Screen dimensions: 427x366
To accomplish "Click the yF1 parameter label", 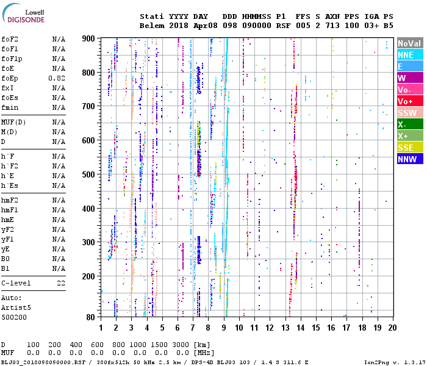I will (7, 240).
